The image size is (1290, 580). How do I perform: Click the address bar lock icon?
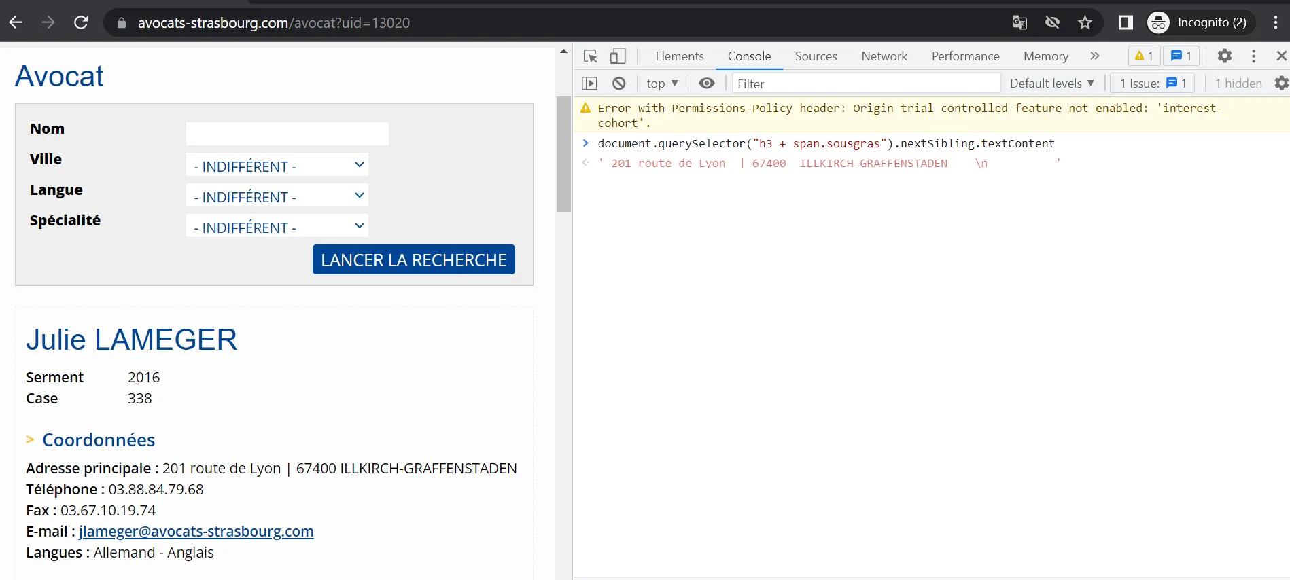(122, 22)
